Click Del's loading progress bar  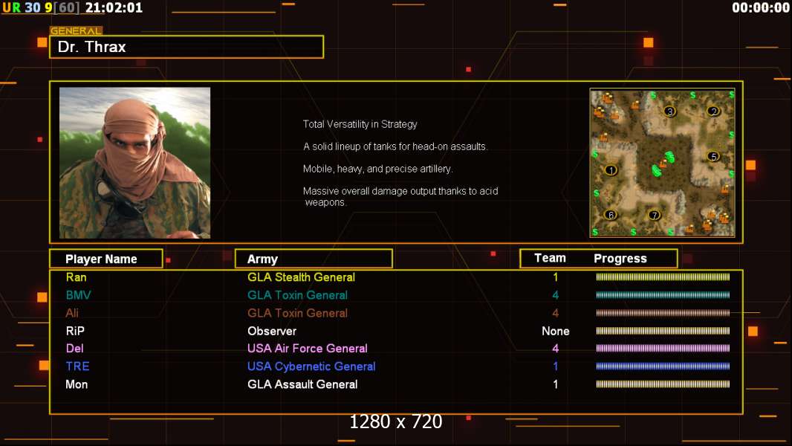(663, 348)
